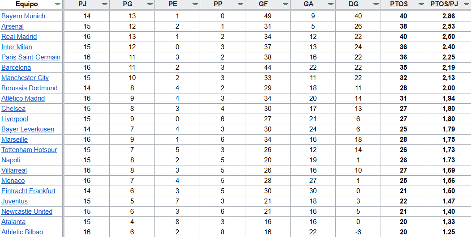Click the PTOS/PJ header label
Viewport: 471px width, 237px height.
point(444,4)
